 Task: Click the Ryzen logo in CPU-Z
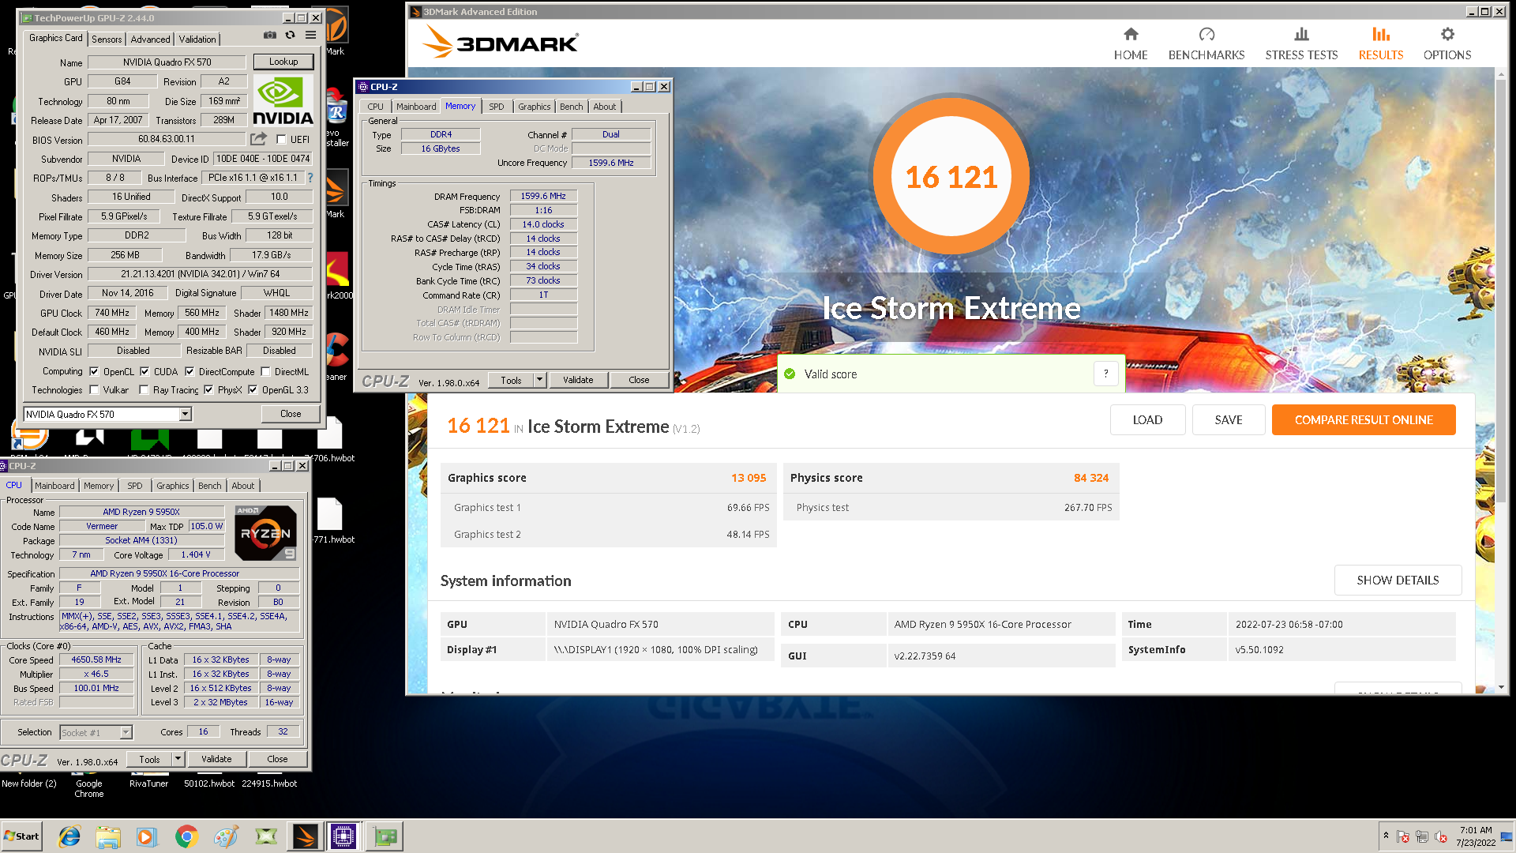pos(265,533)
